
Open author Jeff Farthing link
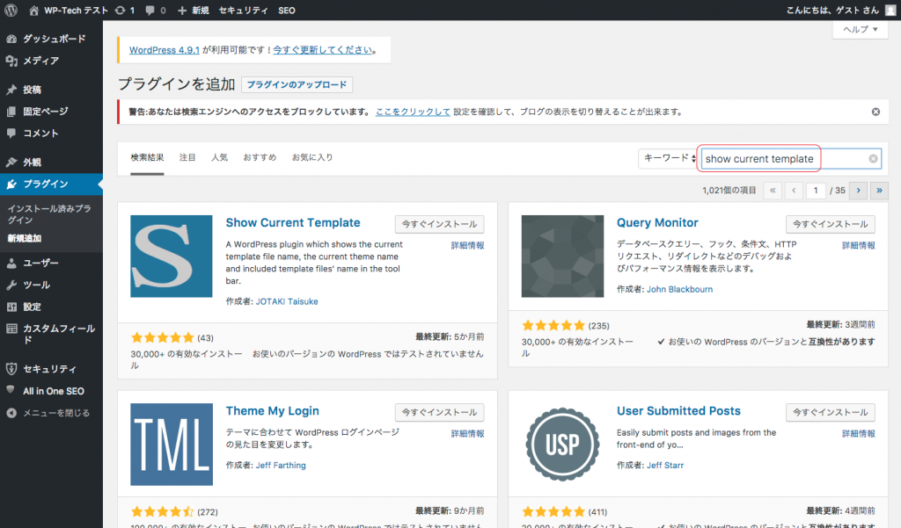(x=281, y=466)
